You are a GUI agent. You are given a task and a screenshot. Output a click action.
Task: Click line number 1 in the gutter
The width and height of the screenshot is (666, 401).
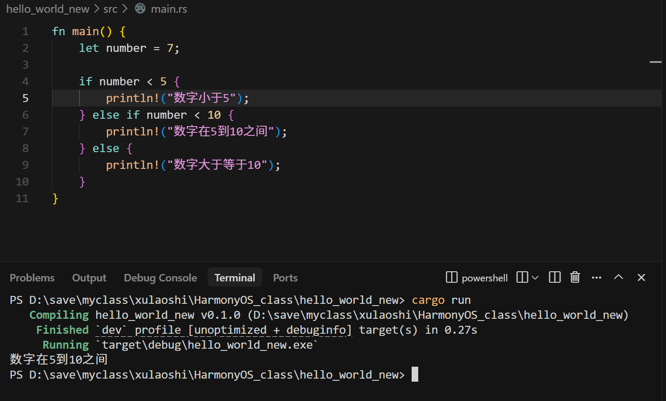coord(25,32)
